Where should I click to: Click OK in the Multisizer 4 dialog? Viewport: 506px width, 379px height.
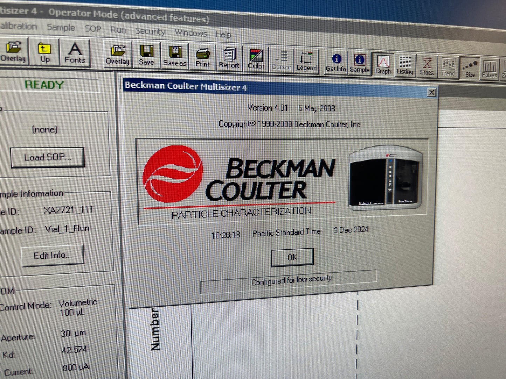point(292,257)
